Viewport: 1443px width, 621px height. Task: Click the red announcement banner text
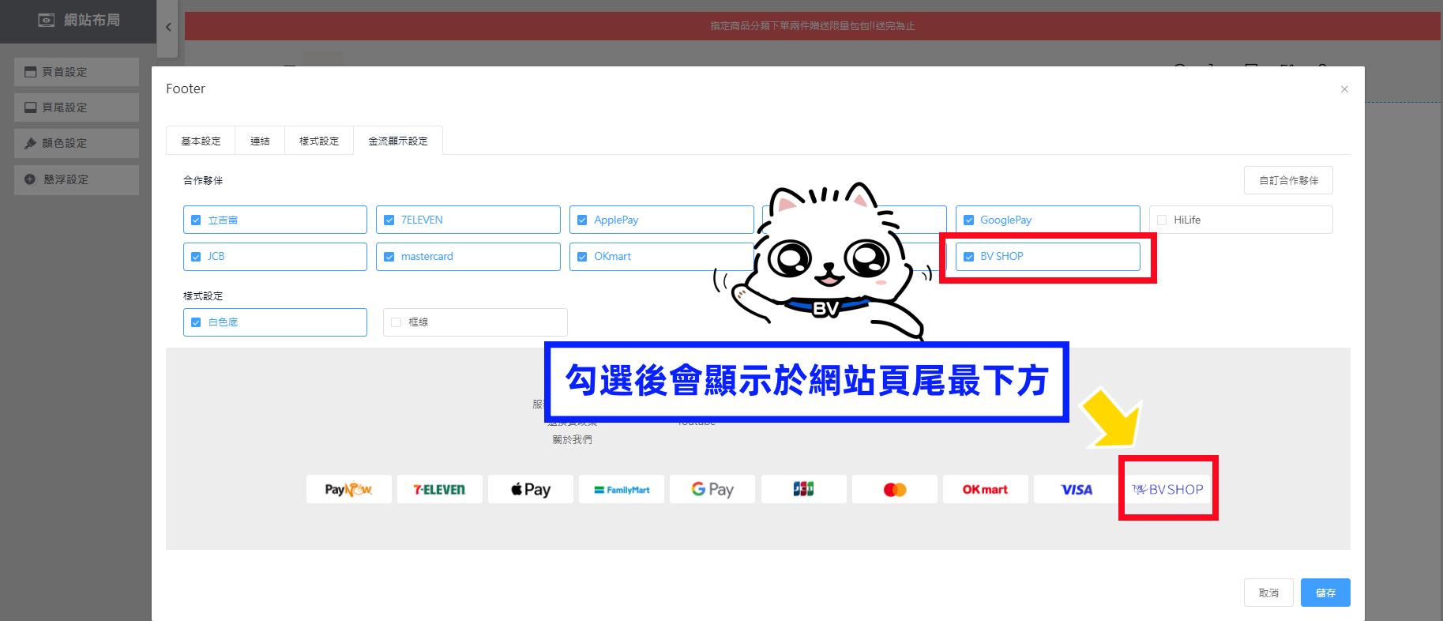[812, 26]
